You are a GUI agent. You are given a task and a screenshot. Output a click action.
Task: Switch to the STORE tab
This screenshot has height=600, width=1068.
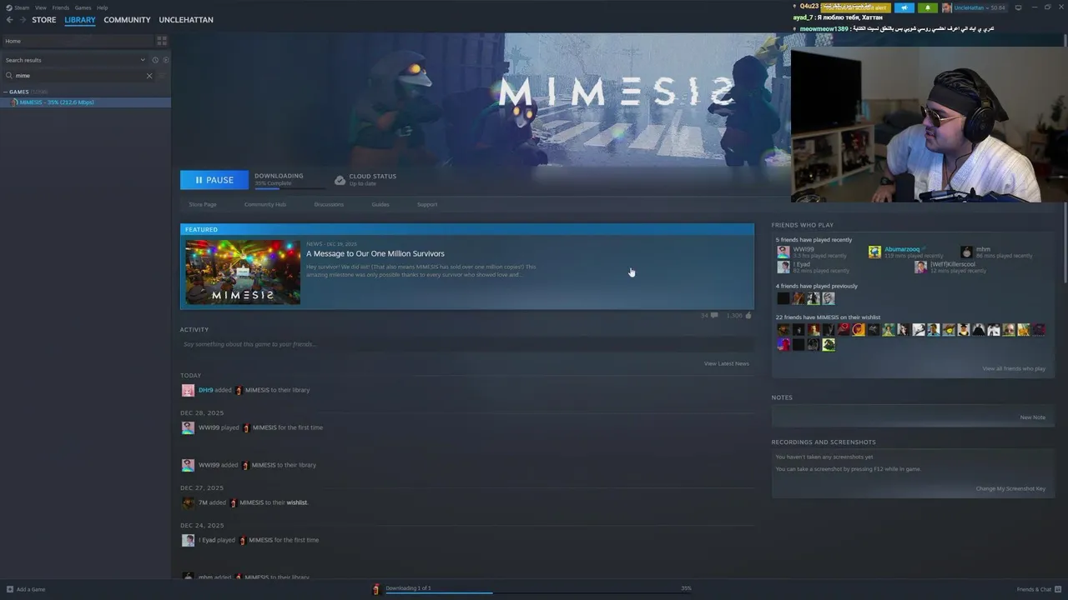[x=44, y=20]
